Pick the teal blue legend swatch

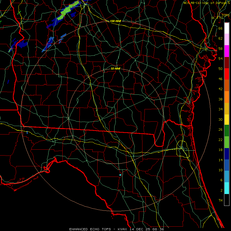pyautogui.click(x=227, y=177)
